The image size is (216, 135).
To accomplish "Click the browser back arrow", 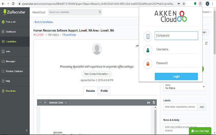I will 3,4.
